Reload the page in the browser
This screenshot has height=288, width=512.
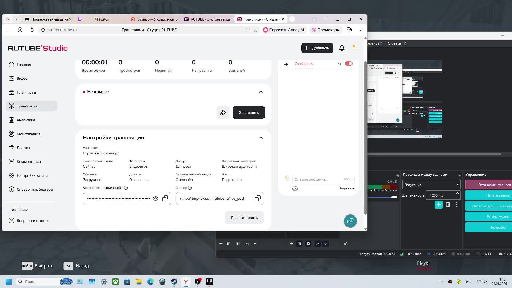(x=32, y=30)
